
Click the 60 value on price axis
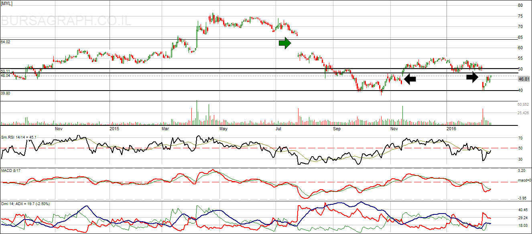(x=520, y=48)
